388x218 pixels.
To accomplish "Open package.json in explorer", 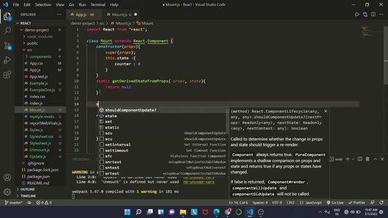I will (x=38, y=176).
